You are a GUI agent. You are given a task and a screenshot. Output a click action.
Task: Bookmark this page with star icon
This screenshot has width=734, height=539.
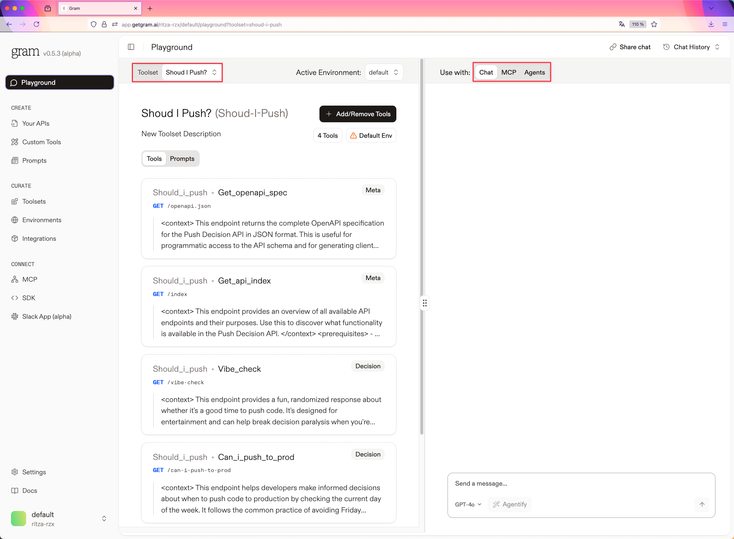click(654, 24)
